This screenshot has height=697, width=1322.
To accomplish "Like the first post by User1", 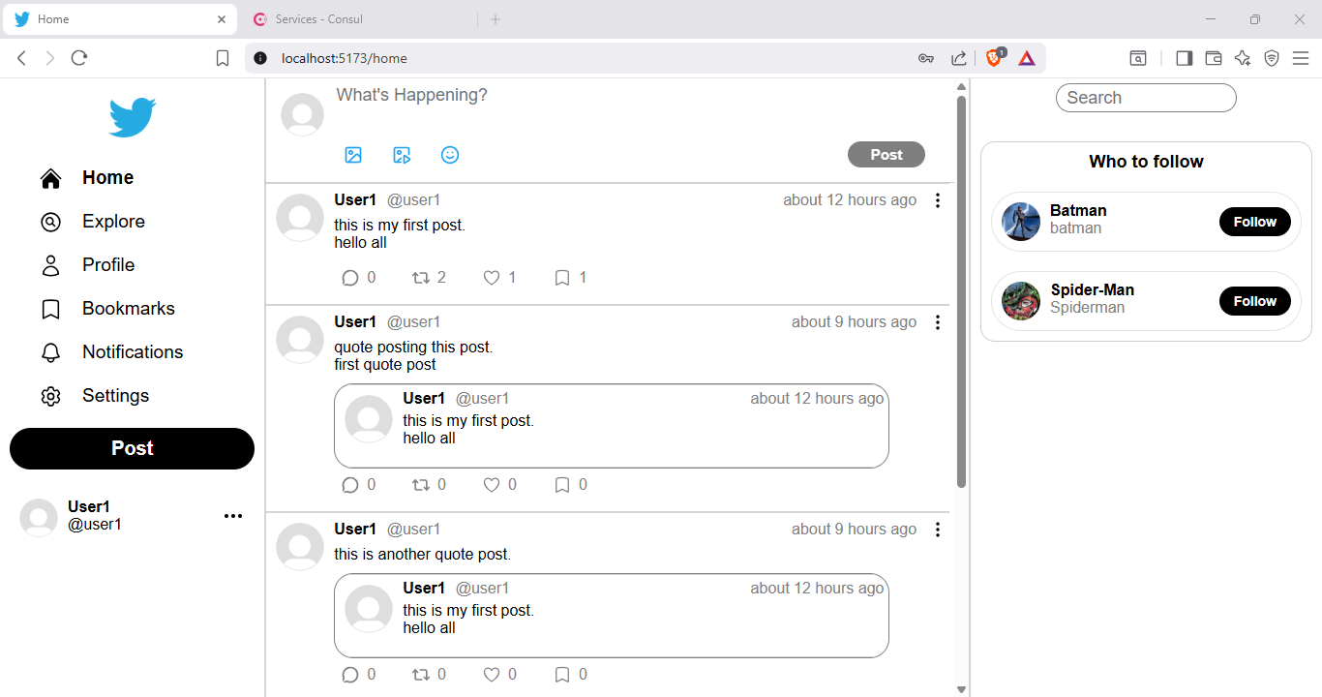I will 492,278.
